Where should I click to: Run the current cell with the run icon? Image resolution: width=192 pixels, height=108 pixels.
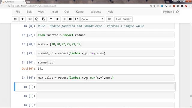pos(64,19)
